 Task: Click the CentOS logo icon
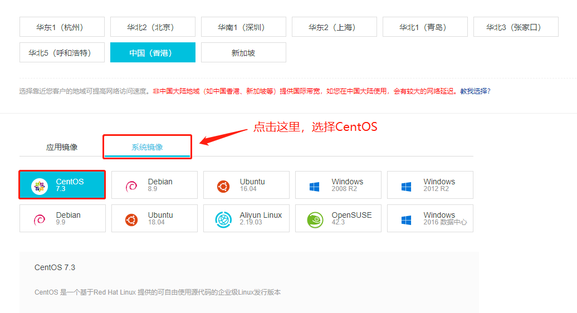coord(40,186)
